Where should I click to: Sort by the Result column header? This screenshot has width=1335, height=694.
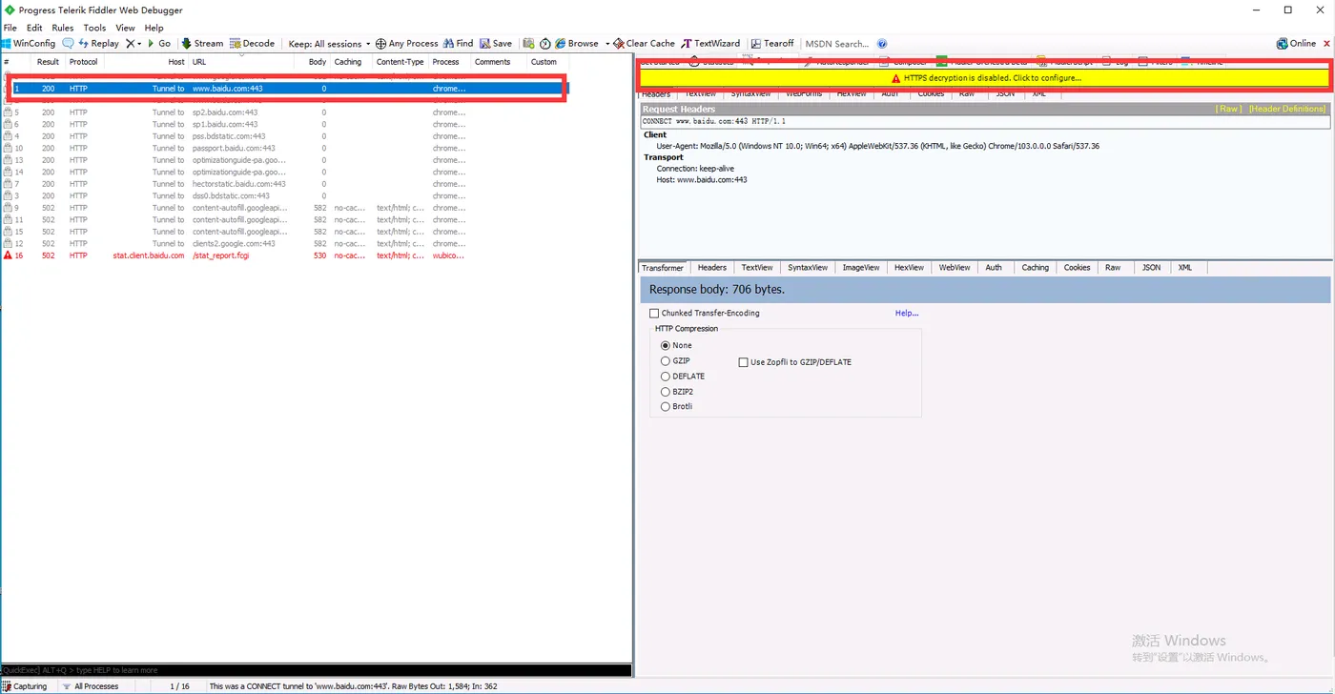coord(48,62)
